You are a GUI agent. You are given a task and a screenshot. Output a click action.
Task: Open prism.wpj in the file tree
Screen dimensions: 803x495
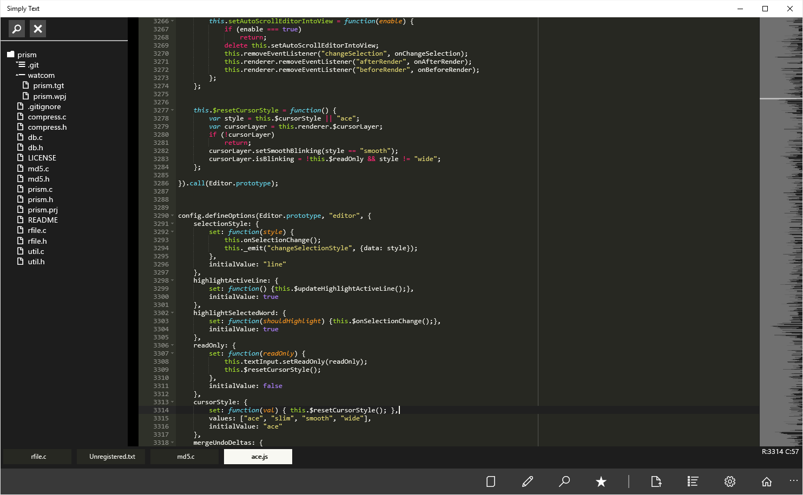point(50,96)
